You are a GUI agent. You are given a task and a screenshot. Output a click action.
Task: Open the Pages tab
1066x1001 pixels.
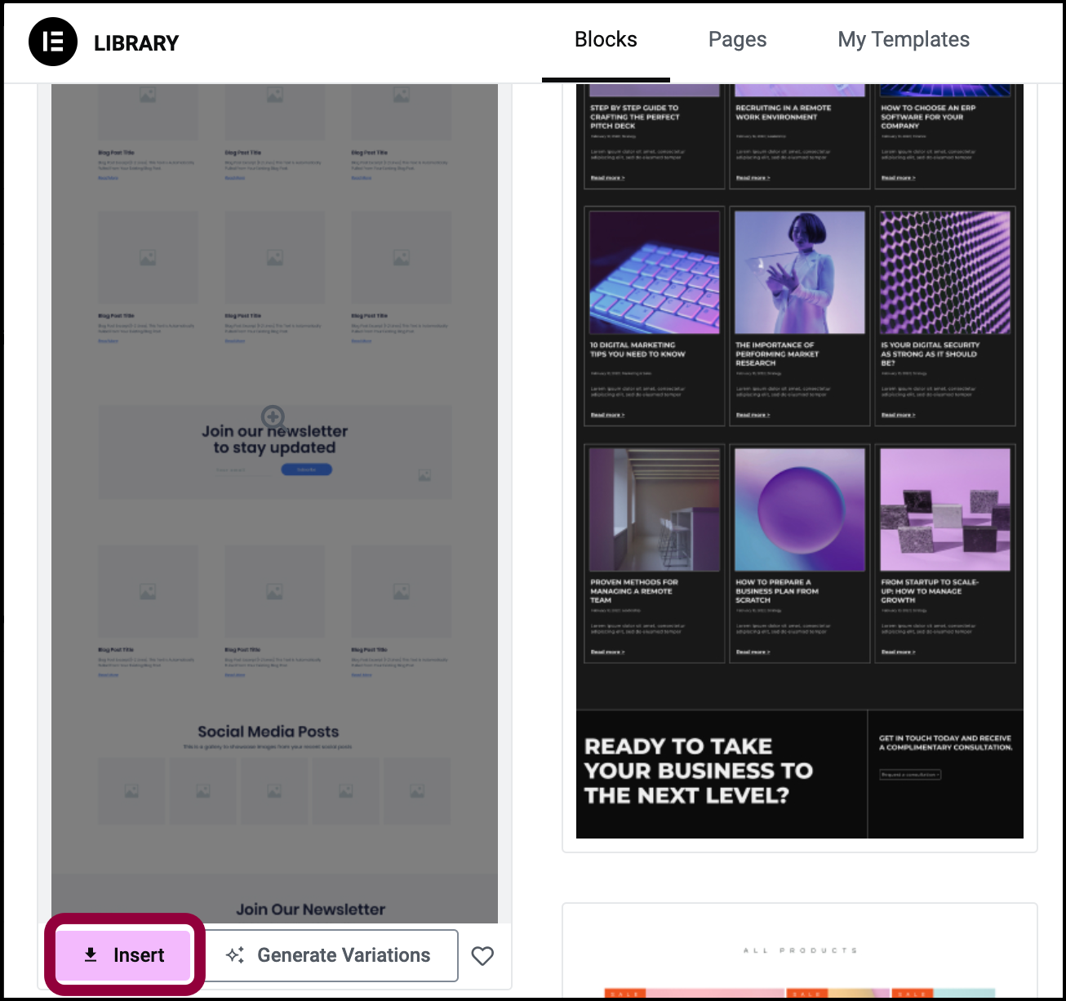(x=737, y=39)
